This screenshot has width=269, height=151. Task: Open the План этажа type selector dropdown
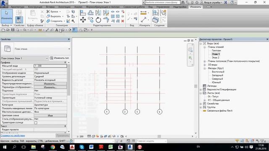[69, 49]
